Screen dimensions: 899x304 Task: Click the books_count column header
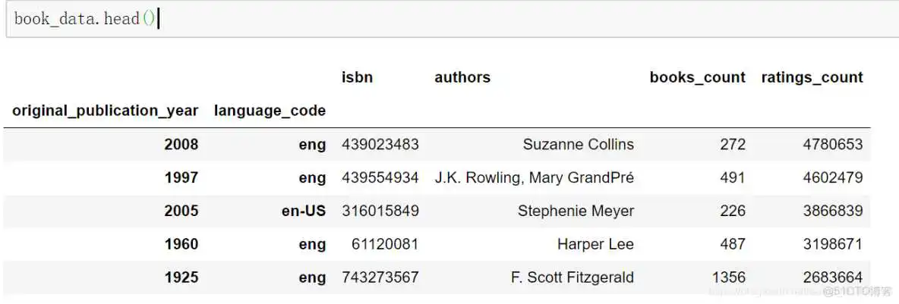click(697, 77)
